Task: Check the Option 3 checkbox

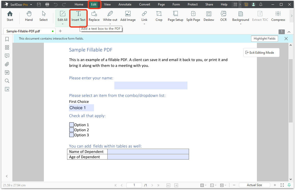Action: 72,135
